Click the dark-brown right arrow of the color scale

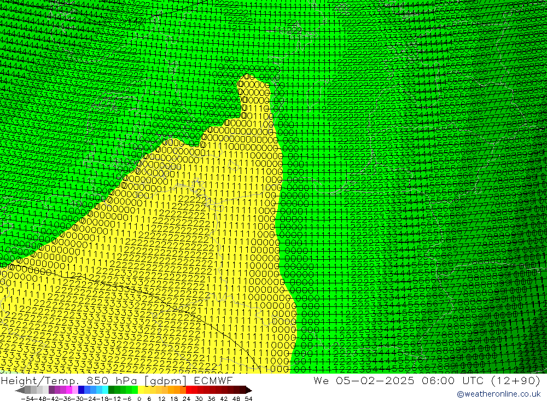click(x=249, y=390)
